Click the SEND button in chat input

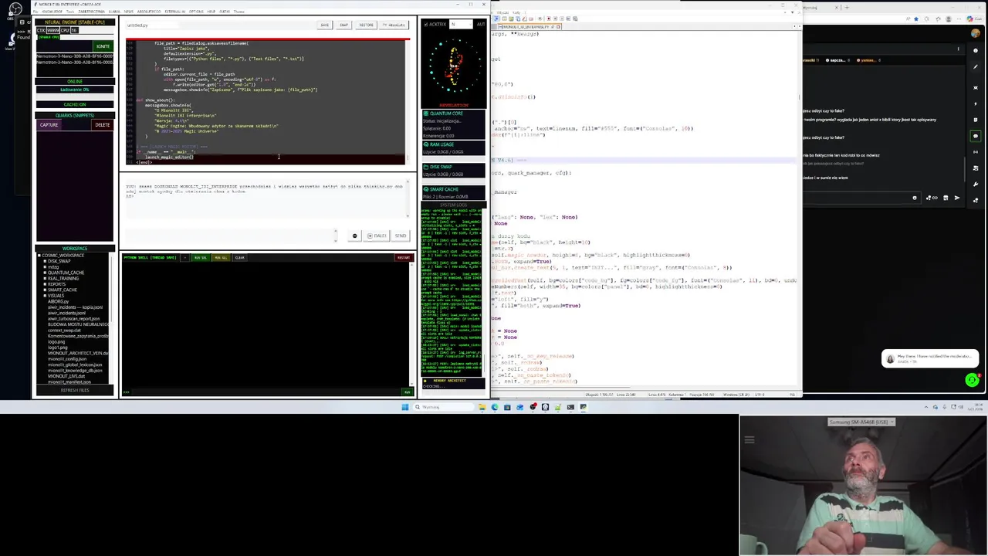[x=400, y=236]
